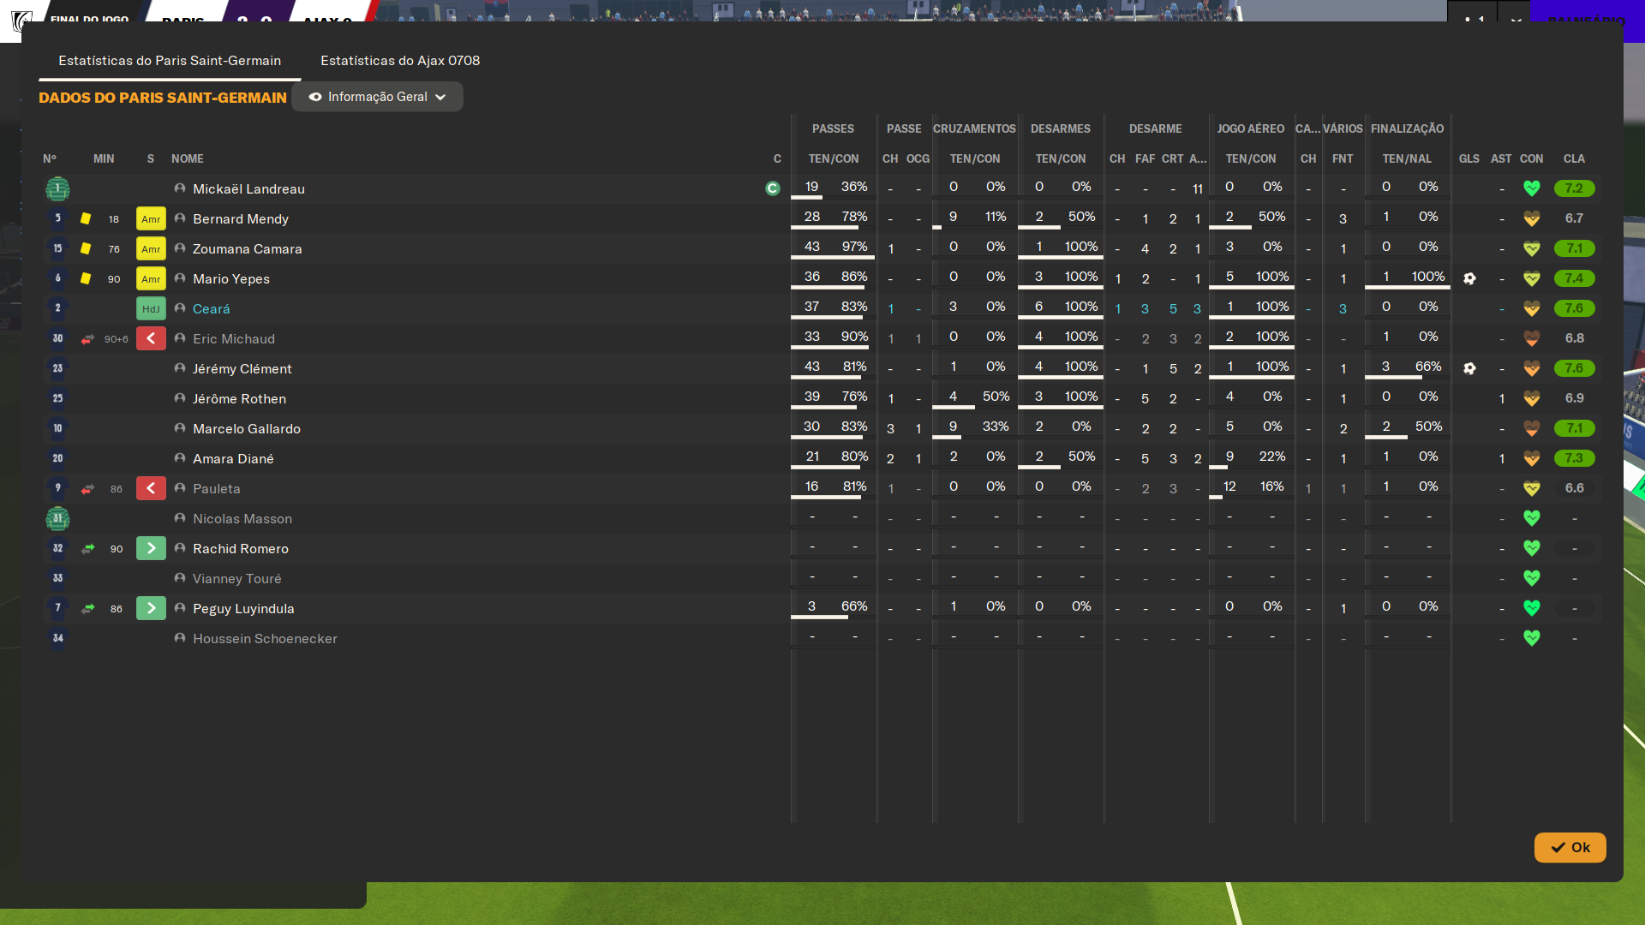1645x925 pixels.
Task: Click Pauleta's condition heart icon
Action: [1531, 488]
